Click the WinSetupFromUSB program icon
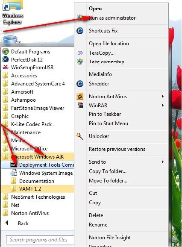Viewport: 182px width, 247px height. (6, 68)
